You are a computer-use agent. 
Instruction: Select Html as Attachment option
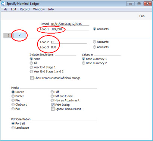(52, 100)
